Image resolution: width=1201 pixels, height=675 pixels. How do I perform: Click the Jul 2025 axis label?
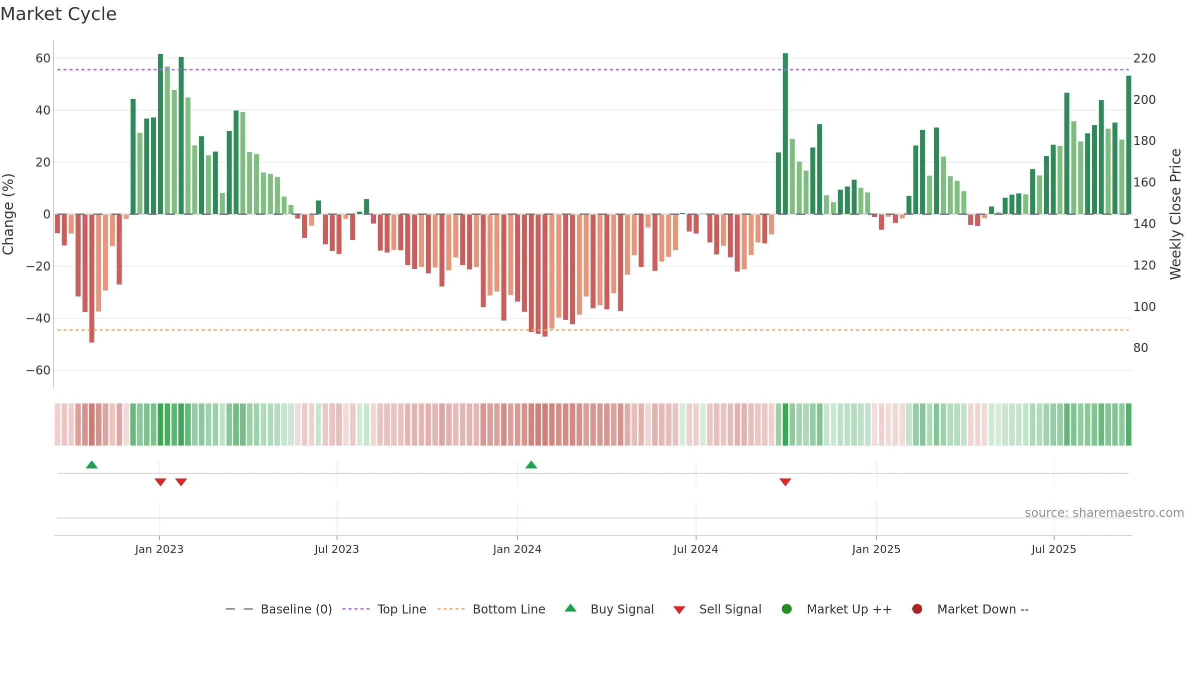click(x=1054, y=549)
